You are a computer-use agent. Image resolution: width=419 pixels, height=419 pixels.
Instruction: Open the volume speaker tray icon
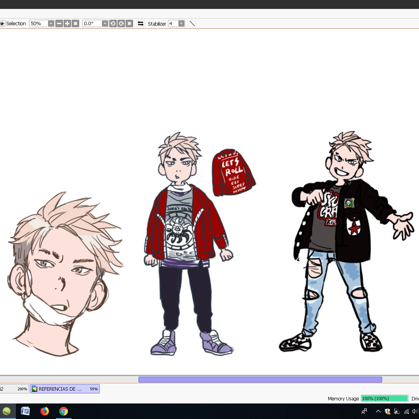pyautogui.click(x=415, y=411)
